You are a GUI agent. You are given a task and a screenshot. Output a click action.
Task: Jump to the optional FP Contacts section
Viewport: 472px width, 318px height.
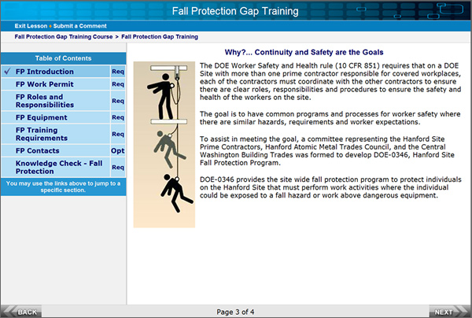click(38, 150)
